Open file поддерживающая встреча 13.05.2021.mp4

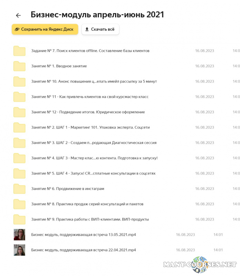click(x=83, y=235)
